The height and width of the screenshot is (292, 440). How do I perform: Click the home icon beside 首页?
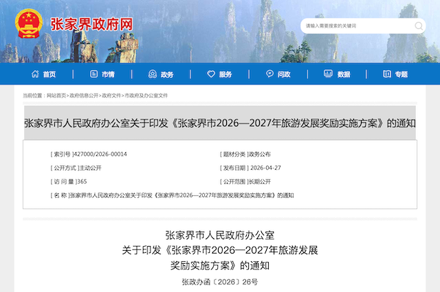click(x=35, y=74)
